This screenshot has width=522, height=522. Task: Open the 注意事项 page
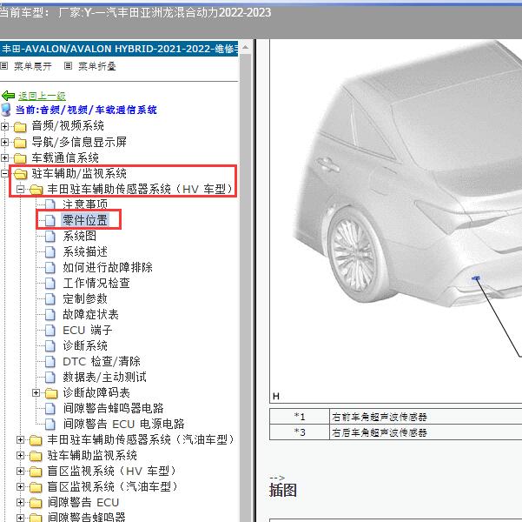coord(85,204)
